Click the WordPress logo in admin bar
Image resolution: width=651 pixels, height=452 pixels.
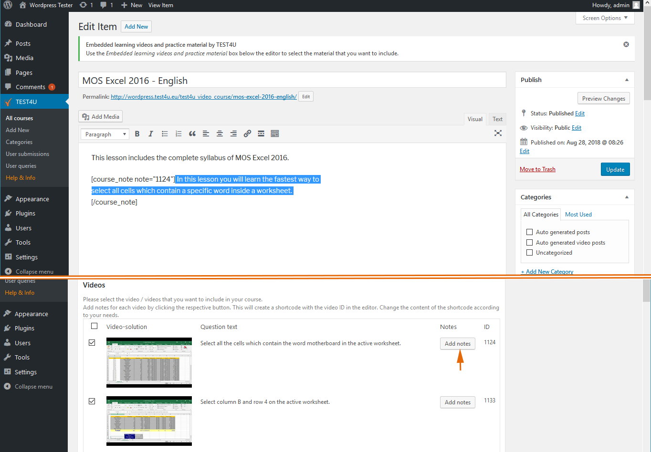click(x=8, y=5)
